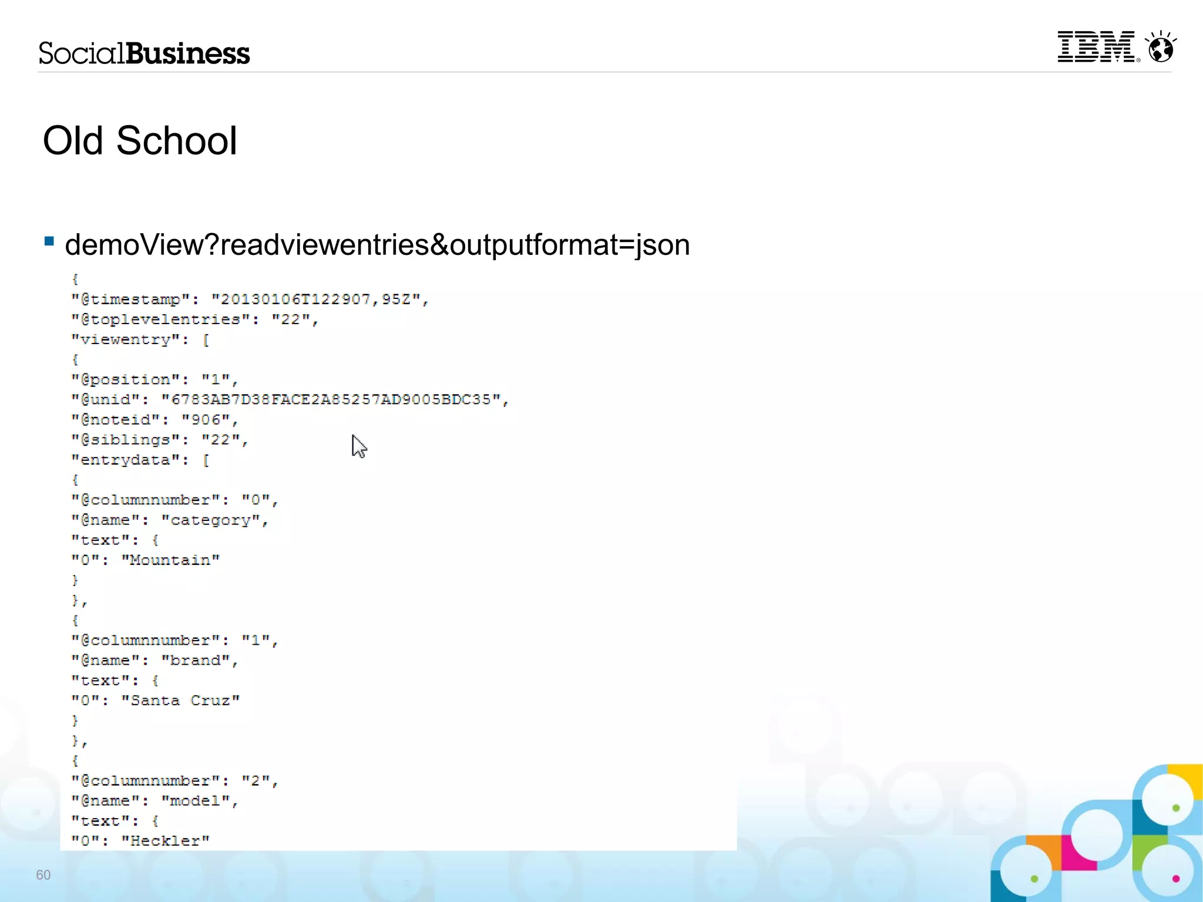Select the "@columnnumber": "1" line
The image size is (1203, 902).
click(x=174, y=640)
